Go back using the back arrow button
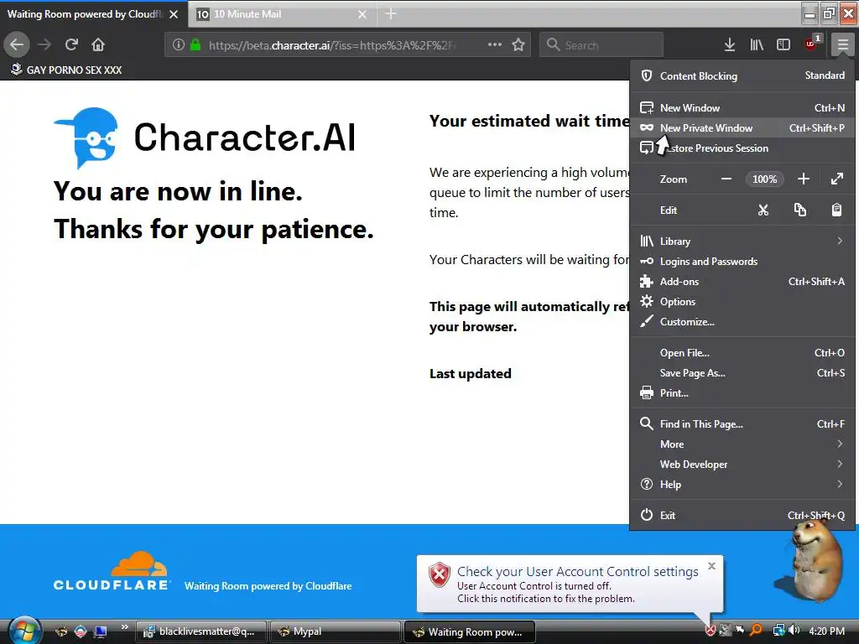Screen dimensions: 859x644 [x=17, y=45]
